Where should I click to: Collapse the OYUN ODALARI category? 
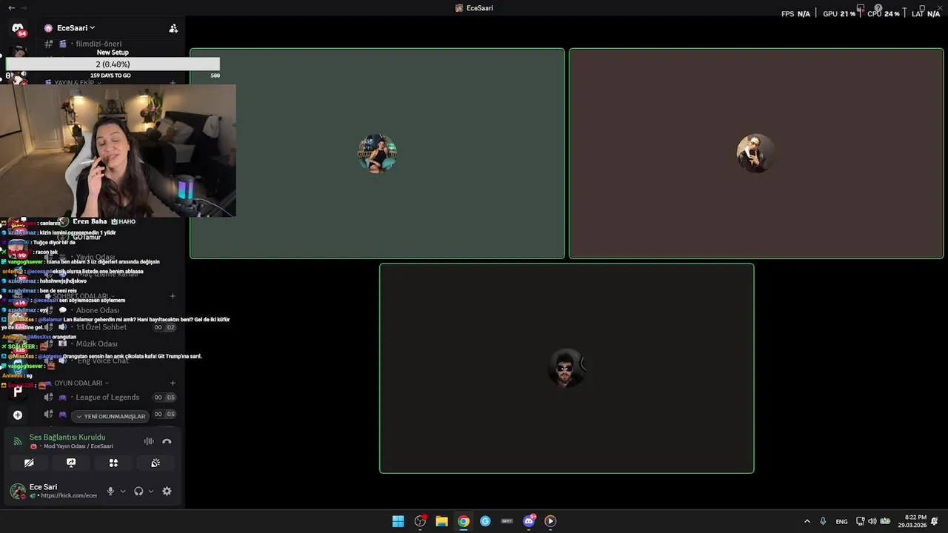click(x=81, y=383)
